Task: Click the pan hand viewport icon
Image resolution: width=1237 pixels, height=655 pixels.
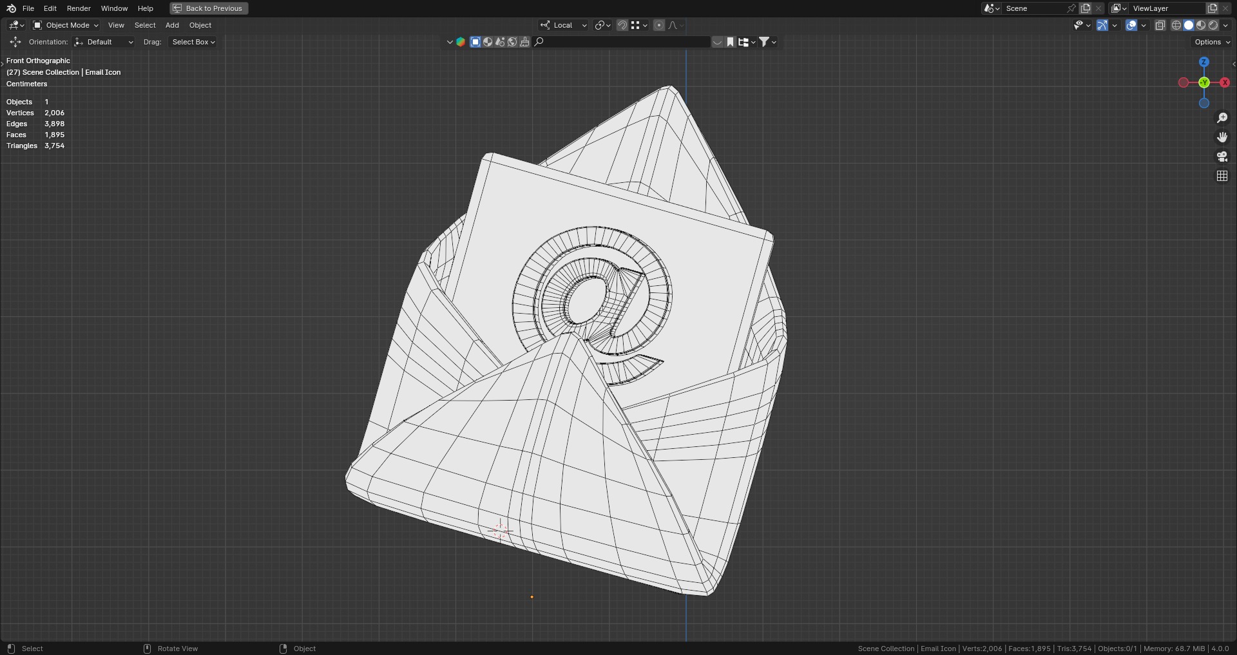Action: 1222,137
